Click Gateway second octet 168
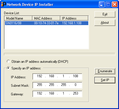This screenshot has width=119, height=109. 51,93
